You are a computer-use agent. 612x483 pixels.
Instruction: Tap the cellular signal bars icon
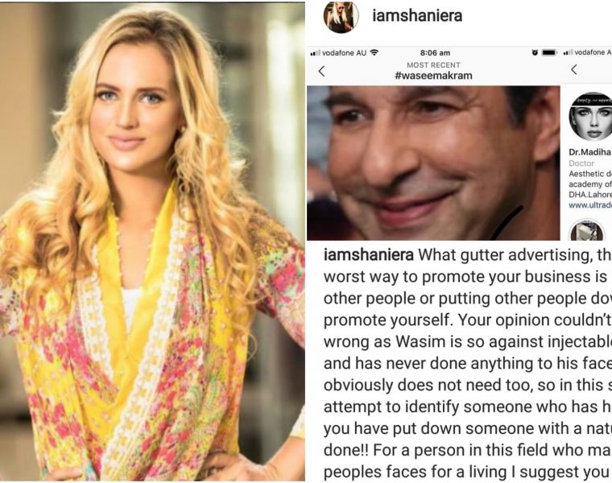click(x=315, y=52)
